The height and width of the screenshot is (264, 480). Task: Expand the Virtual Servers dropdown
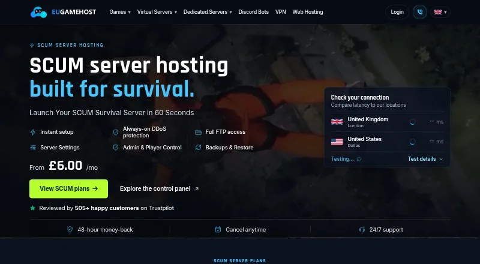157,12
